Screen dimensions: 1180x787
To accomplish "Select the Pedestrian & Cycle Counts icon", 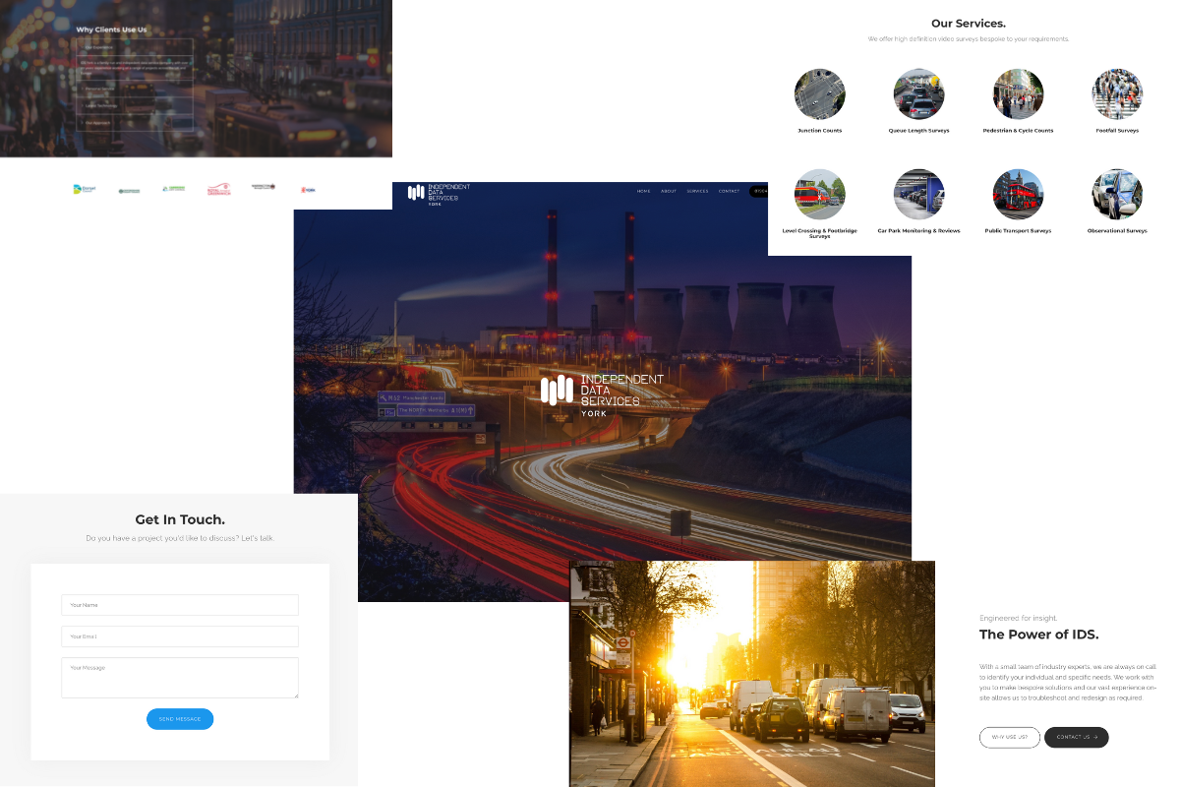I will [1018, 94].
